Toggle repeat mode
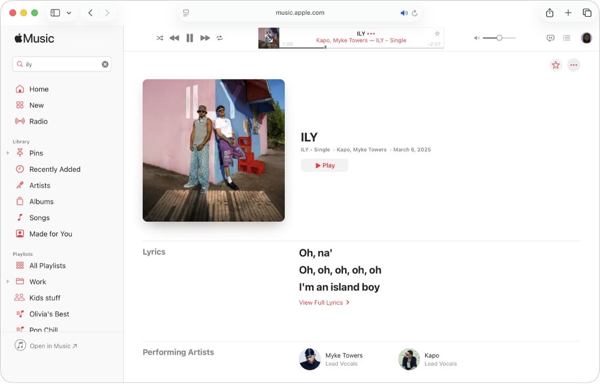This screenshot has height=384, width=600. point(220,38)
